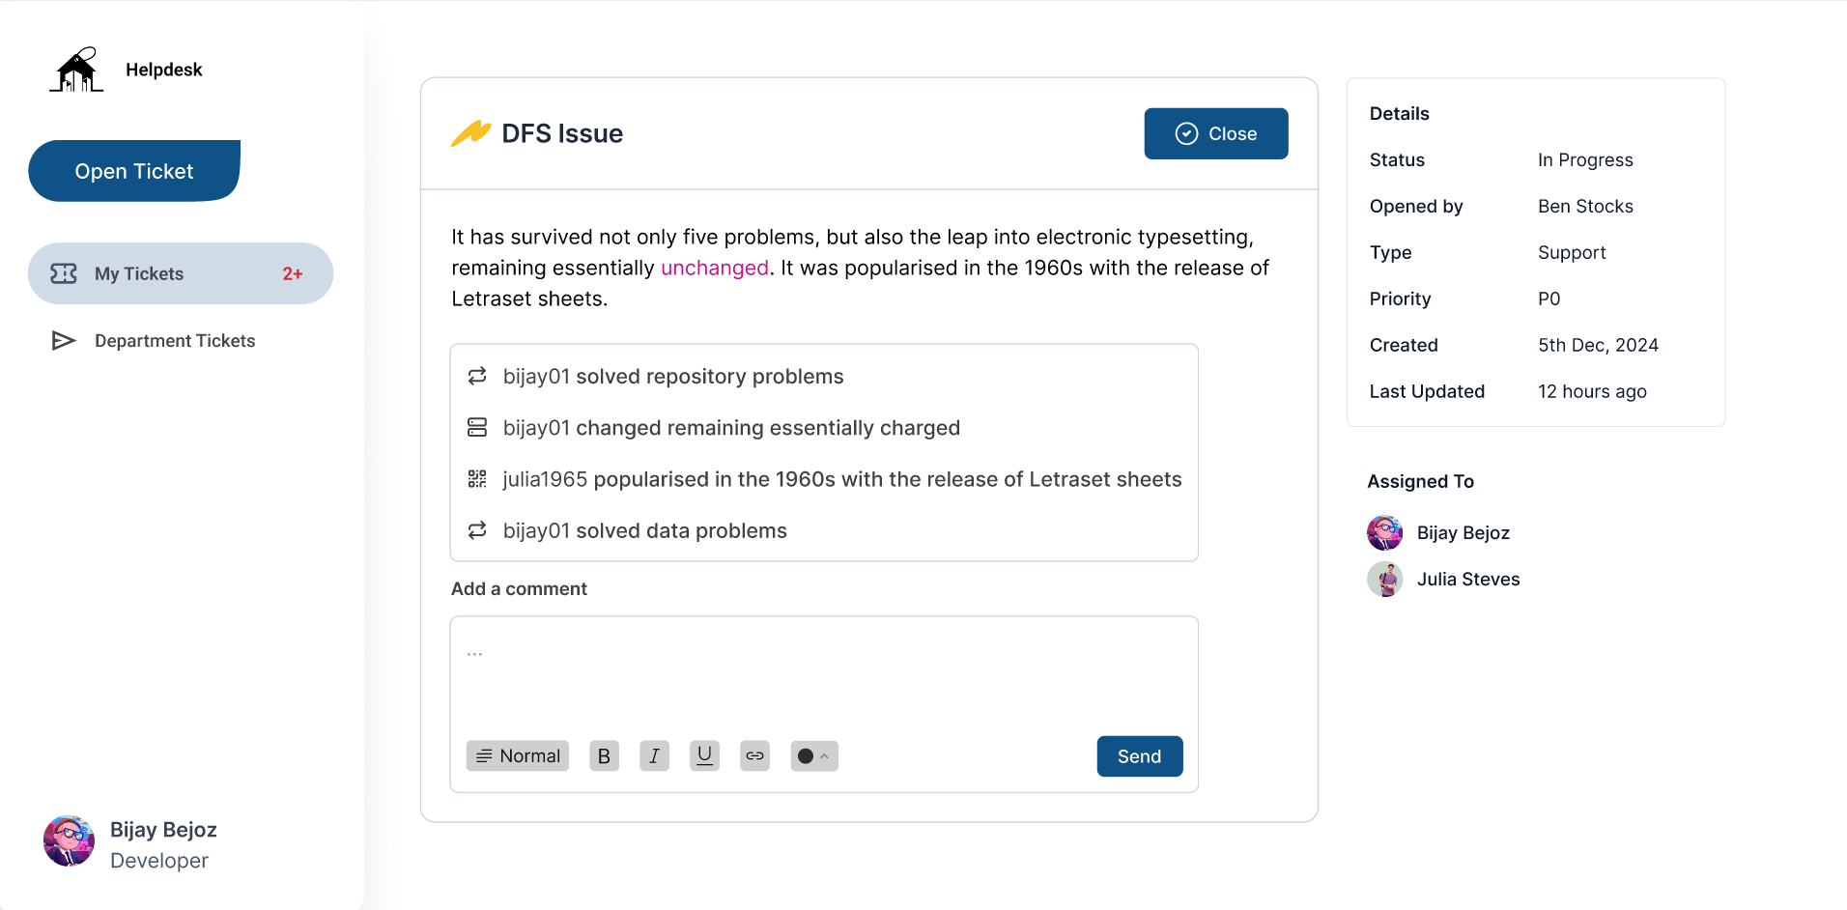Click inside the Add a comment field
This screenshot has height=910, width=1847.
point(824,667)
